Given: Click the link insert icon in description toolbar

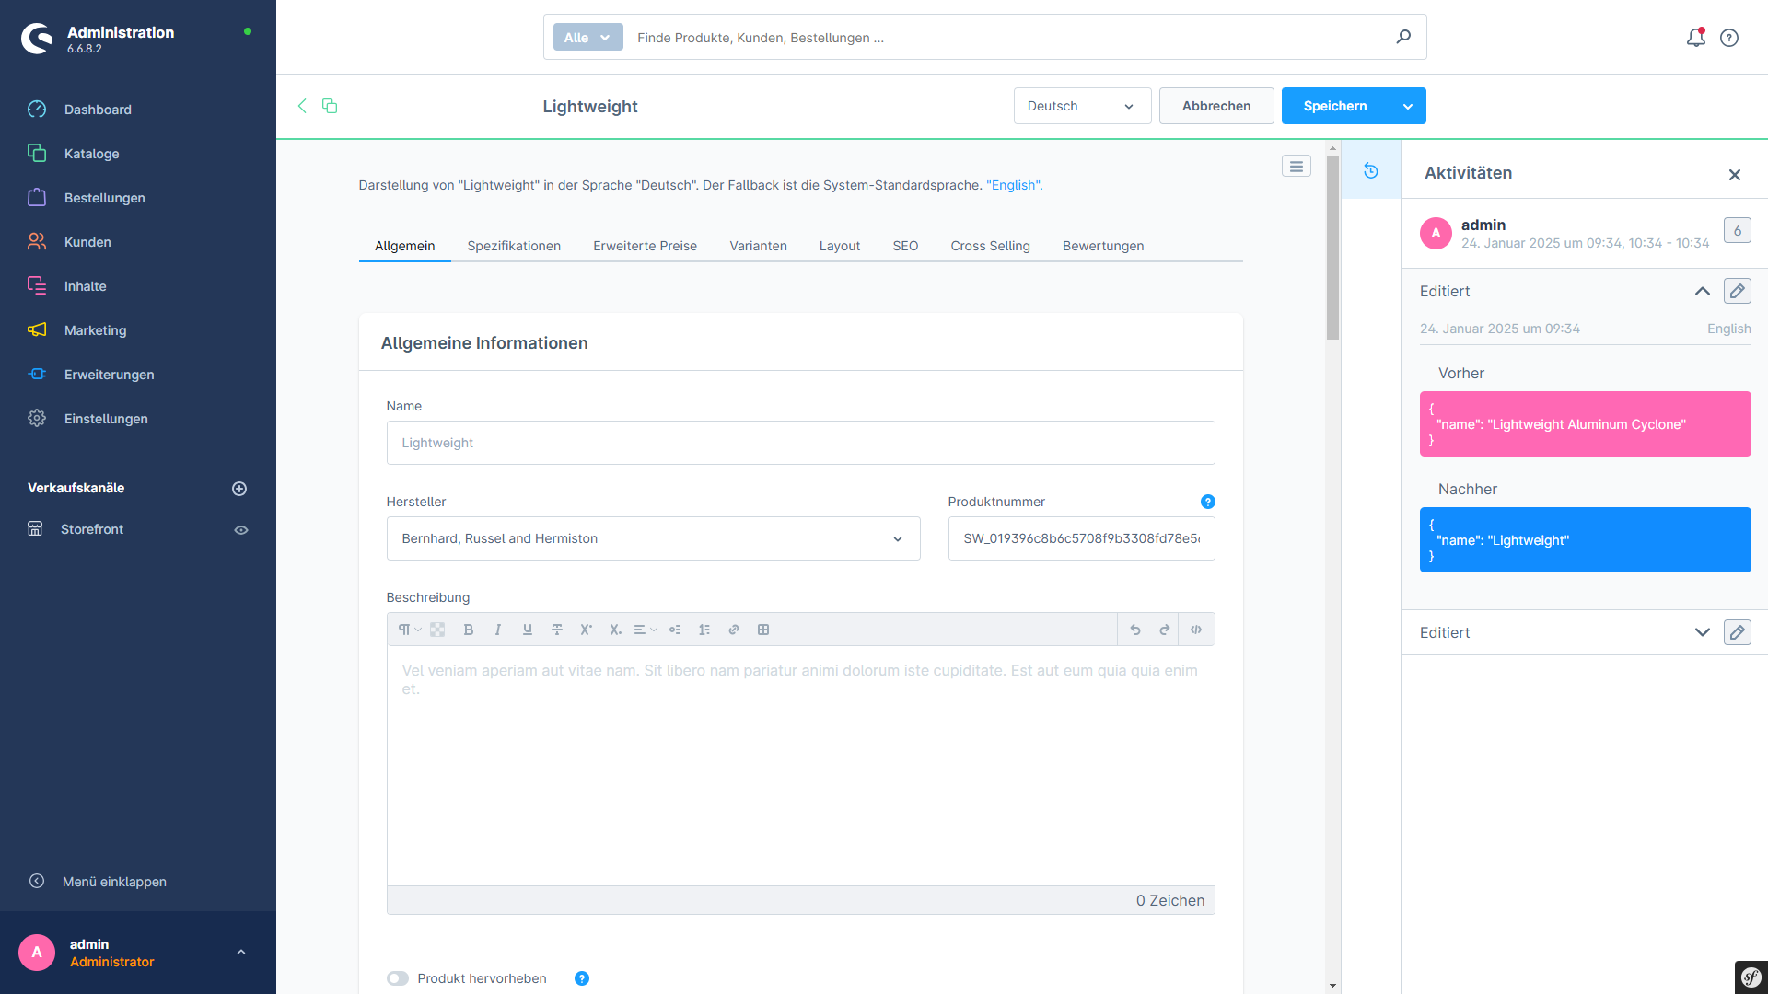Looking at the screenshot, I should click(733, 629).
